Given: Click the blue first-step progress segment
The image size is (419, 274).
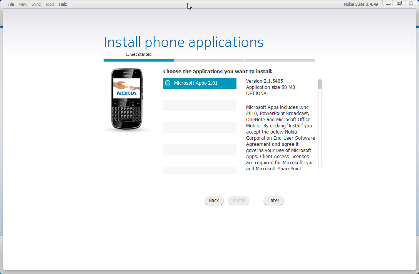Looking at the screenshot, I should click(x=139, y=60).
